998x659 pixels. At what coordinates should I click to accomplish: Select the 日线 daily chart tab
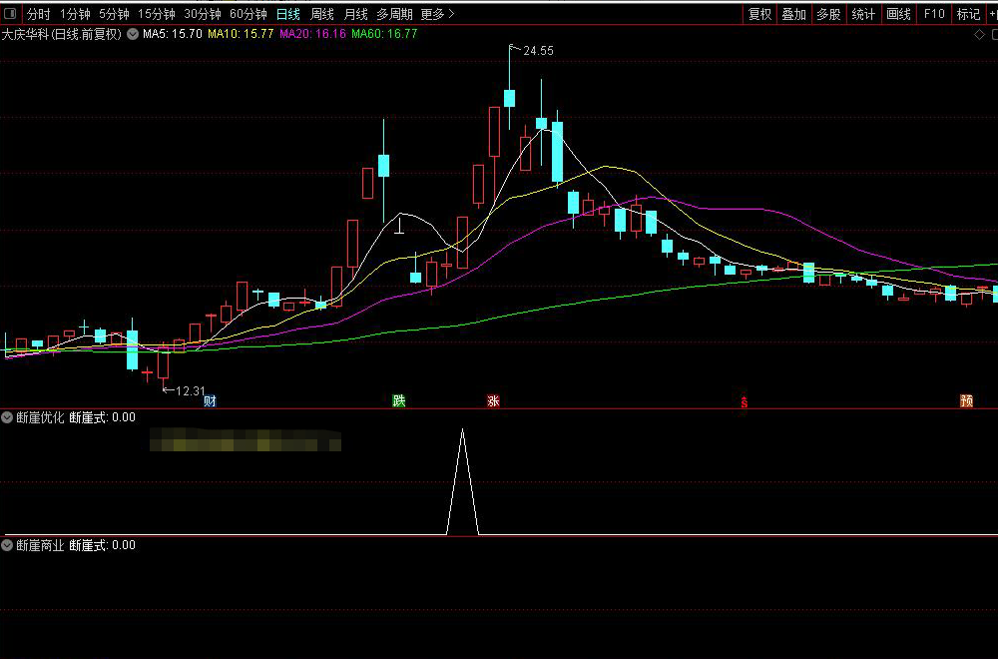point(288,14)
